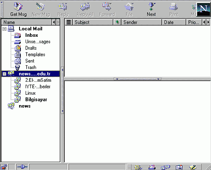This screenshot has width=211, height=170.
Task: Click the Trash can icon
Action: [x=17, y=67]
